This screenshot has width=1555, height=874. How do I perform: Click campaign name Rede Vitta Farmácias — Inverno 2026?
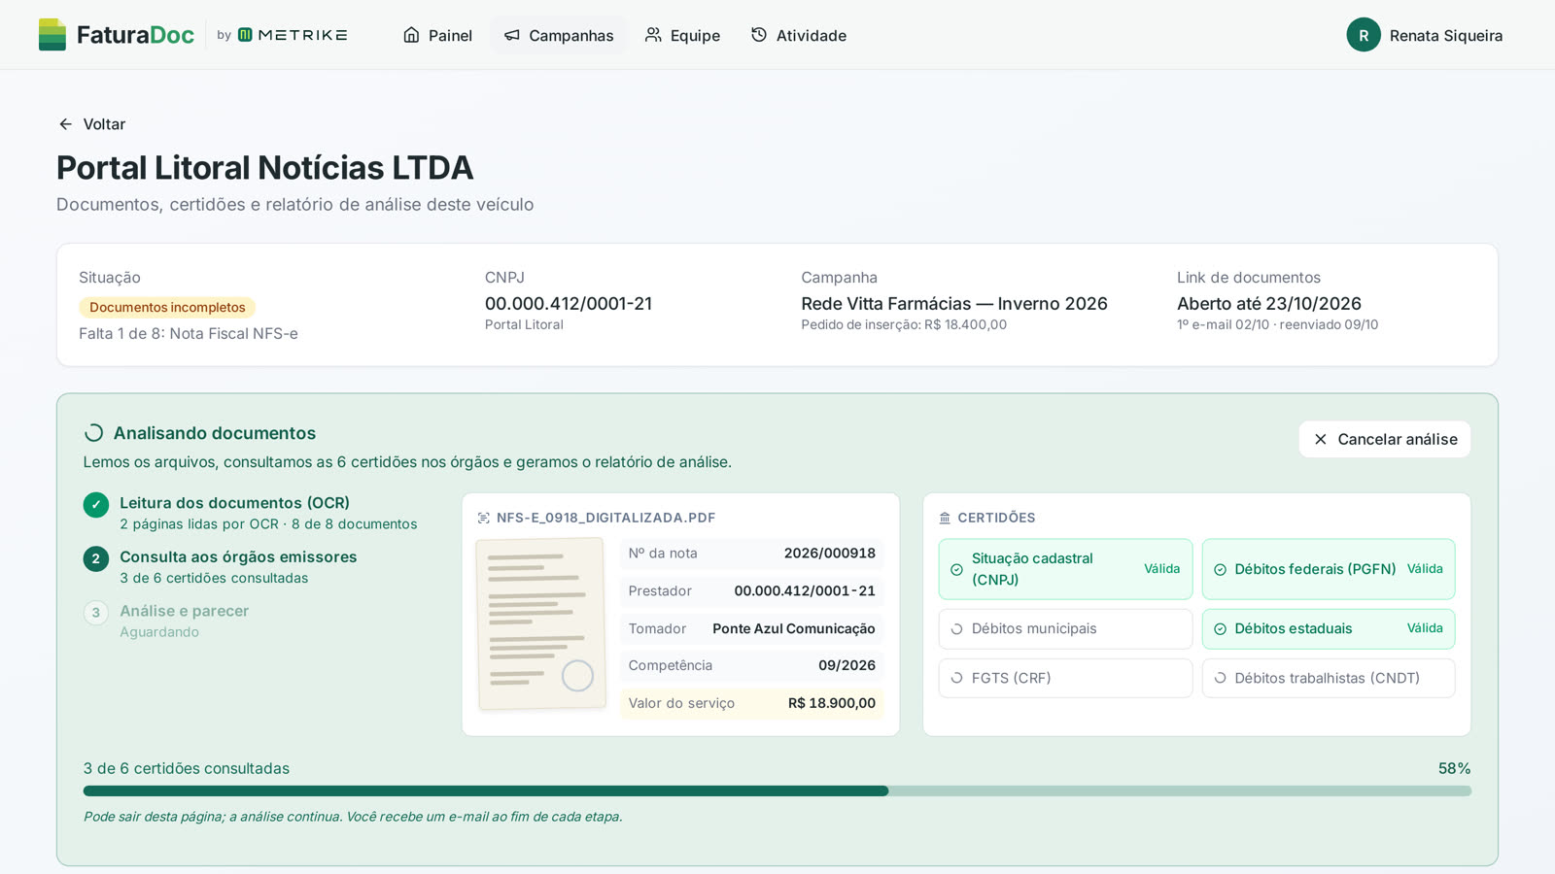[x=954, y=303]
